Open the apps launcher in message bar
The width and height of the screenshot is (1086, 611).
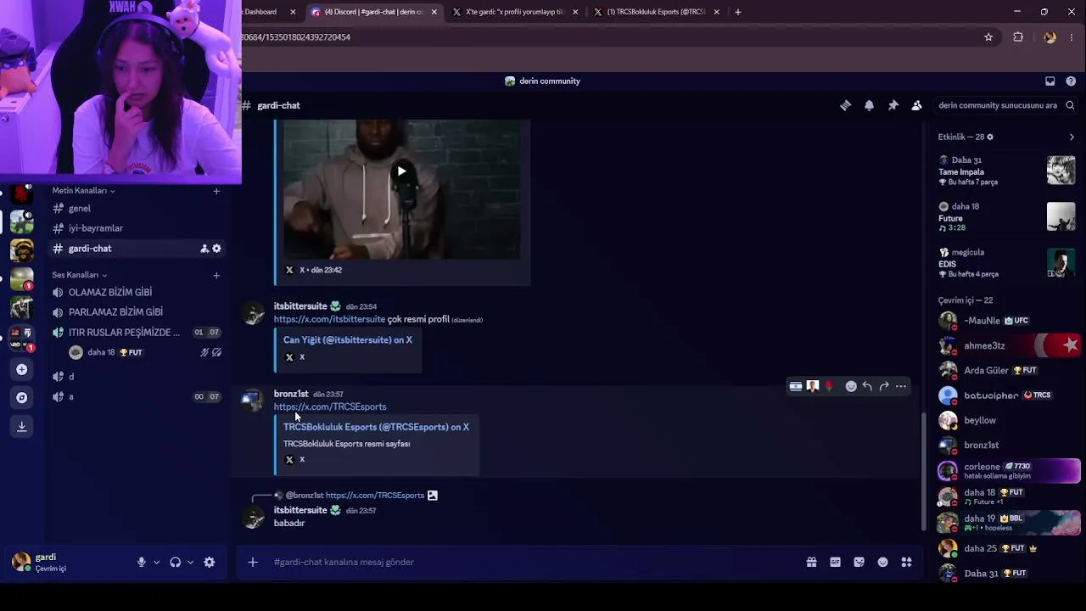906,562
